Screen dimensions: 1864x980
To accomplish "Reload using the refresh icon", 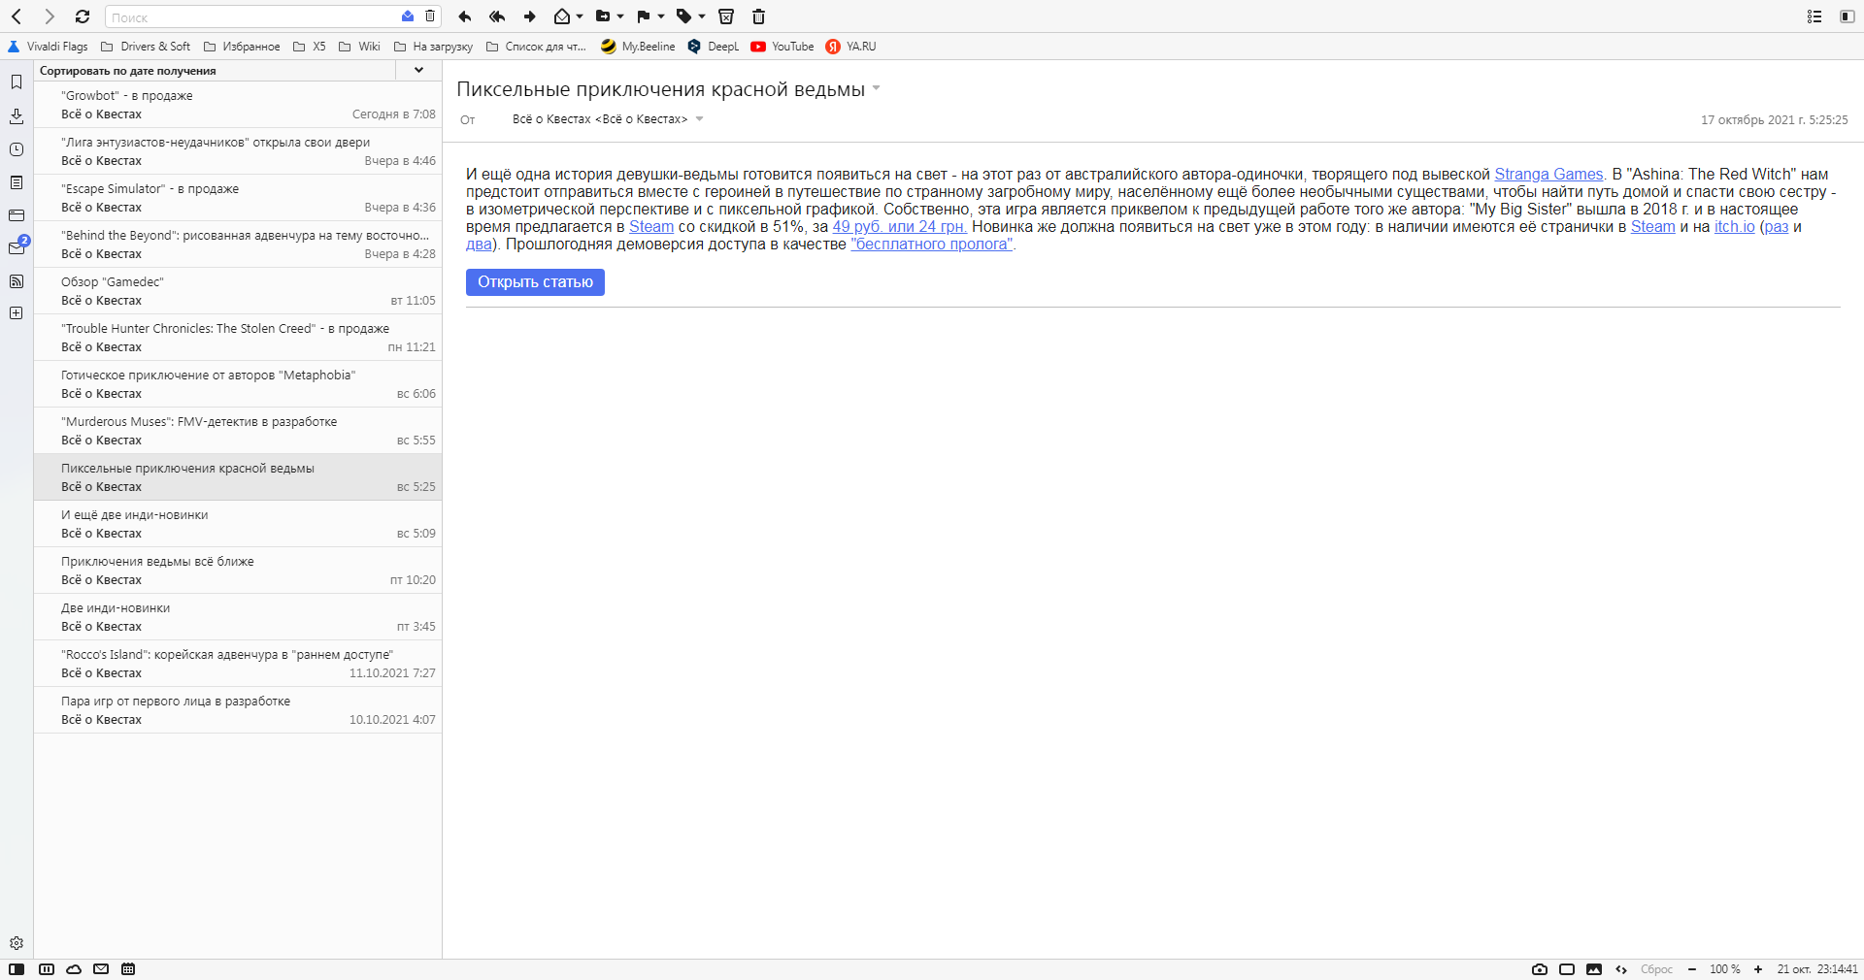I will [x=83, y=16].
